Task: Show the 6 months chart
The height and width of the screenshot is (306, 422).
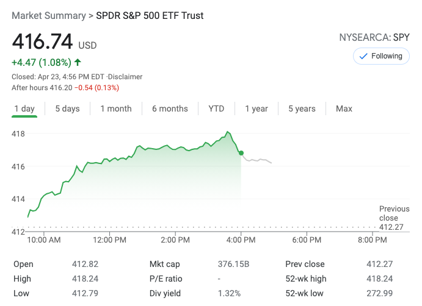Action: click(170, 109)
